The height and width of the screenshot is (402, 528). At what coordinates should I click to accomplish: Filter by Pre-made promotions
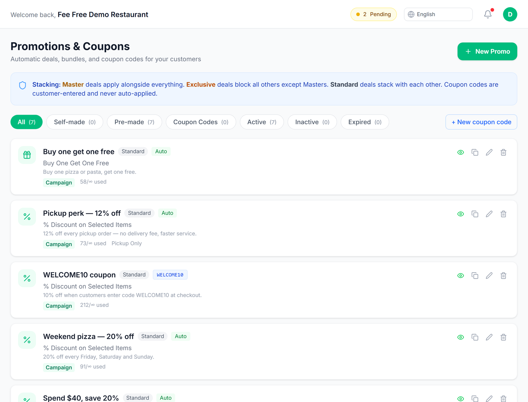134,122
